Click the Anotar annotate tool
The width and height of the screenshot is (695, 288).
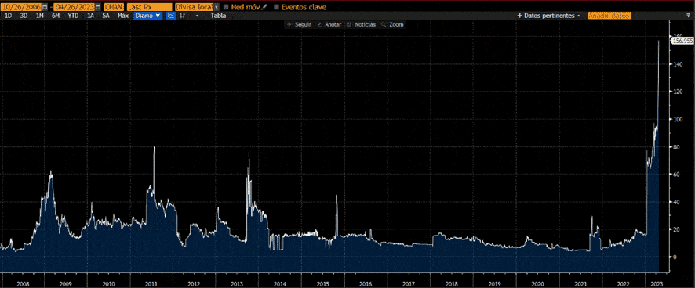[329, 25]
